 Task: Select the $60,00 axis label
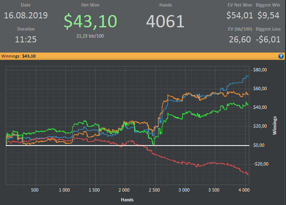pyautogui.click(x=260, y=88)
